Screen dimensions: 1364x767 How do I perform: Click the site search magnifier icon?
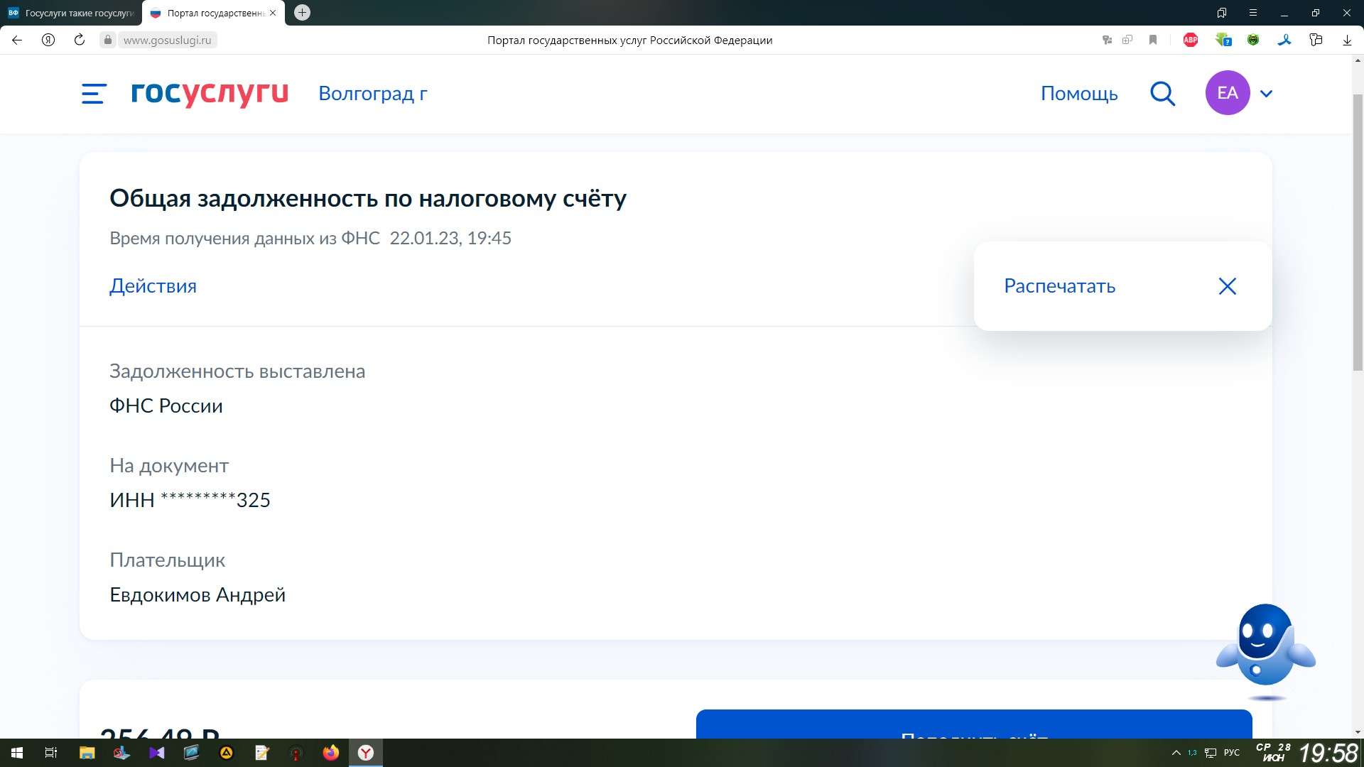(x=1162, y=94)
